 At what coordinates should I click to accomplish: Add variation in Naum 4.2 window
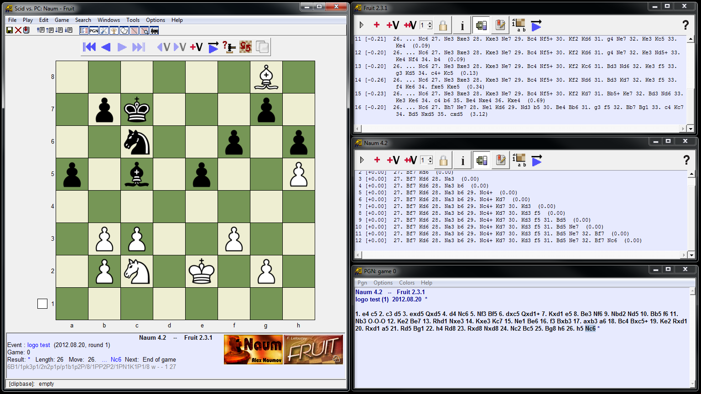click(x=393, y=160)
